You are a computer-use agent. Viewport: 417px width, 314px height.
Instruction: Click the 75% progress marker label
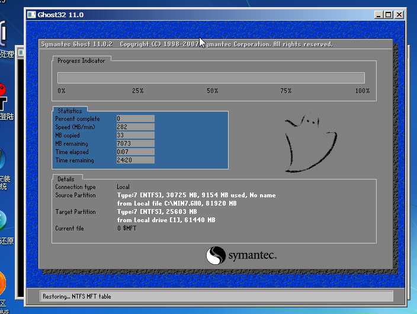tap(286, 91)
